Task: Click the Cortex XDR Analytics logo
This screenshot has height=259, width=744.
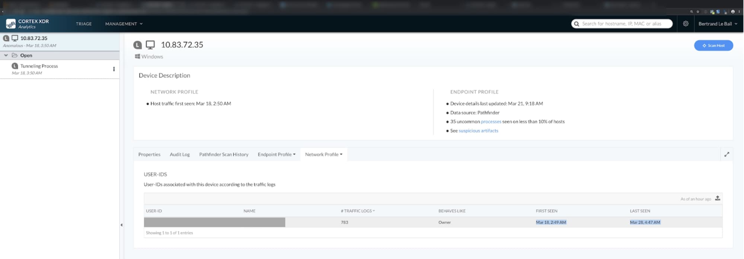Action: point(27,24)
